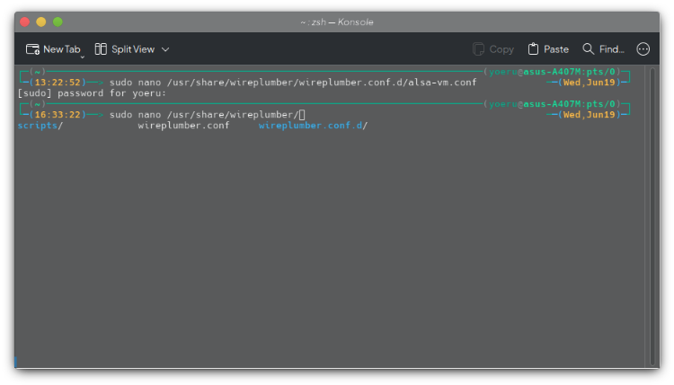
Task: Select wireplumber.conf in completion list
Action: coord(183,126)
